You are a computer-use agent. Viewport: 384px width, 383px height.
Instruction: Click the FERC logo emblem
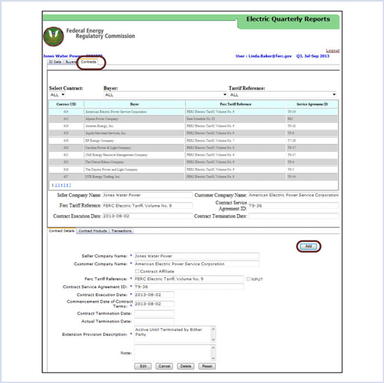[53, 37]
